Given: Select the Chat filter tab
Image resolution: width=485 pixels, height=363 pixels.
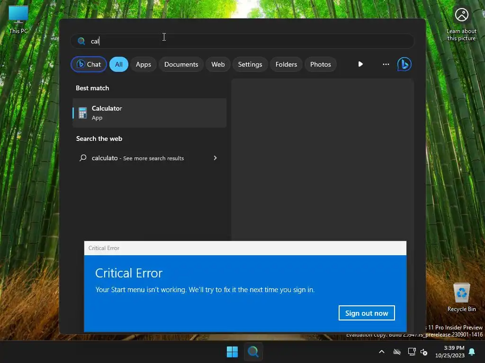Looking at the screenshot, I should click(x=89, y=64).
